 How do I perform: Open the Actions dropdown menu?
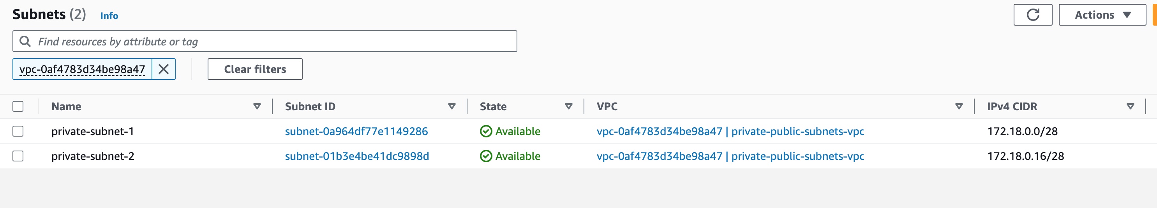coord(1102,15)
